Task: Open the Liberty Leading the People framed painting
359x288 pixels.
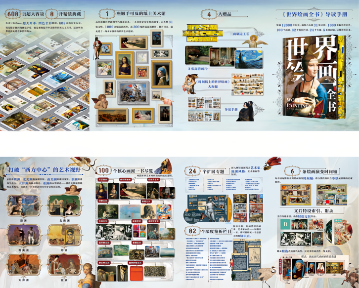Action: coord(133,93)
